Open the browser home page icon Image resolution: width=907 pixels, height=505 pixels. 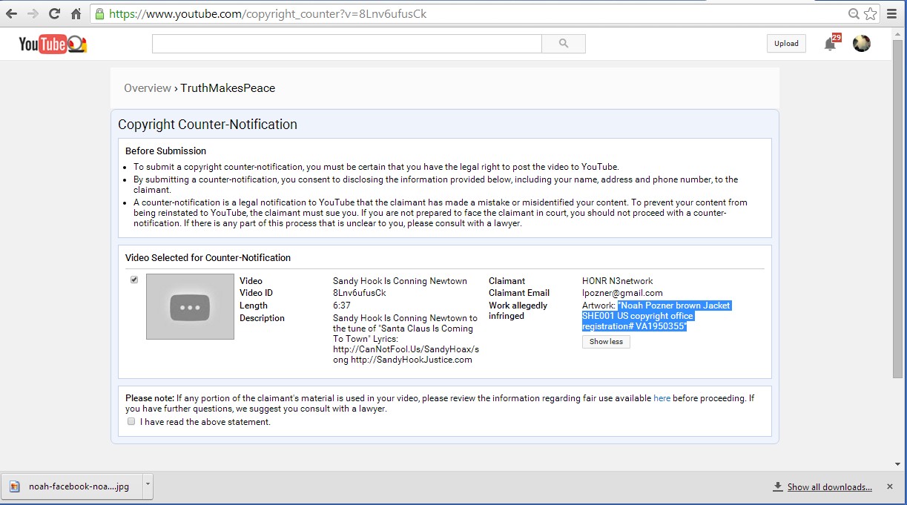pos(76,13)
